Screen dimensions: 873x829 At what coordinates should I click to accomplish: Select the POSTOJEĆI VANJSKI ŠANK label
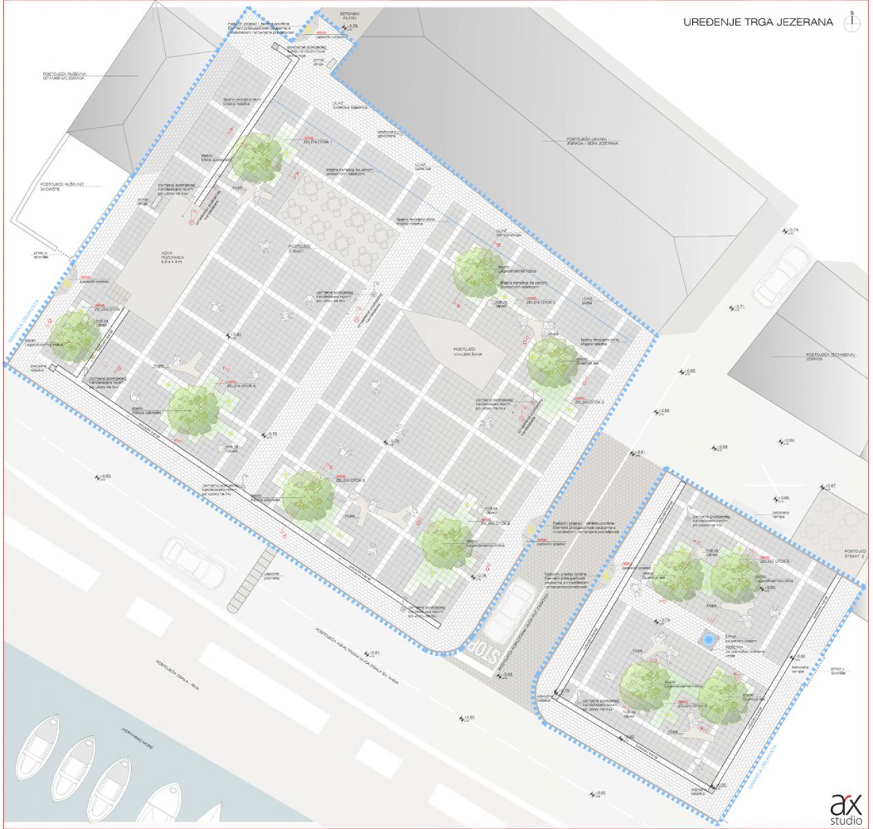point(469,351)
